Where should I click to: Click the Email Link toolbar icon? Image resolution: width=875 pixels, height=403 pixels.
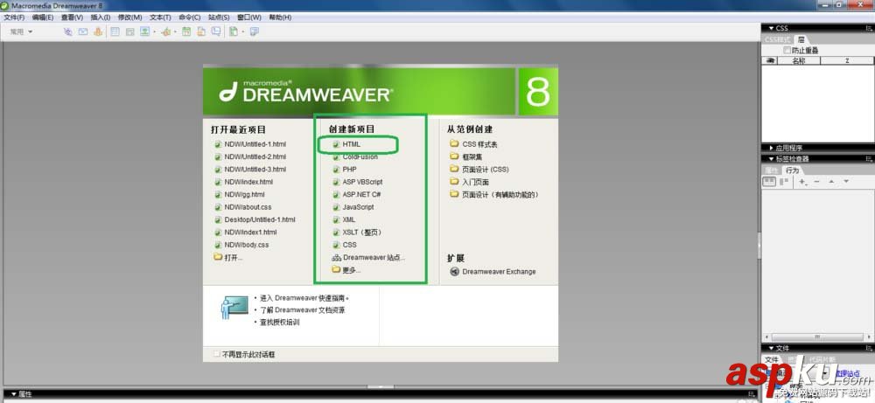pyautogui.click(x=82, y=31)
